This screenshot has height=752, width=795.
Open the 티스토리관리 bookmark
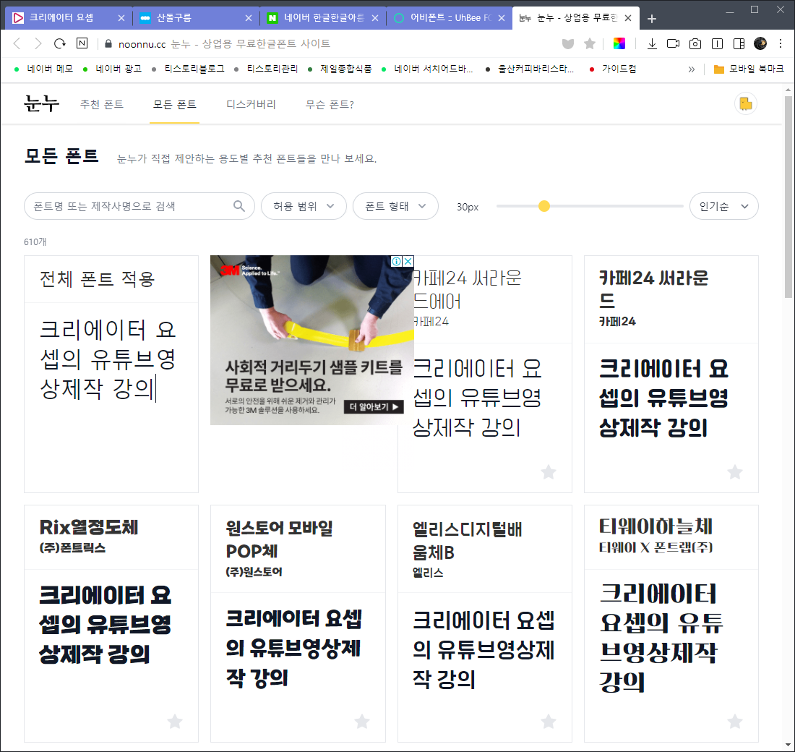pos(266,69)
